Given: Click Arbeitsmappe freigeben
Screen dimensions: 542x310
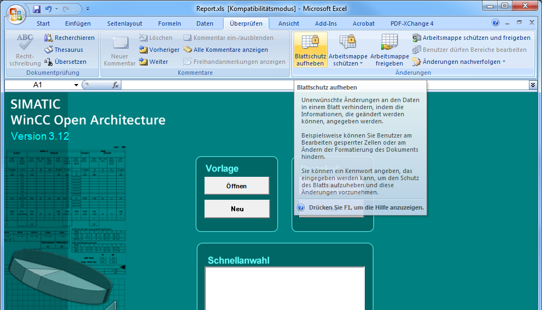Looking at the screenshot, I should tap(389, 50).
